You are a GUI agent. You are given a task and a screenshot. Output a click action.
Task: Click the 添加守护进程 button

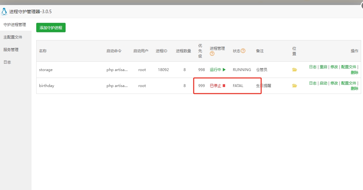51,28
